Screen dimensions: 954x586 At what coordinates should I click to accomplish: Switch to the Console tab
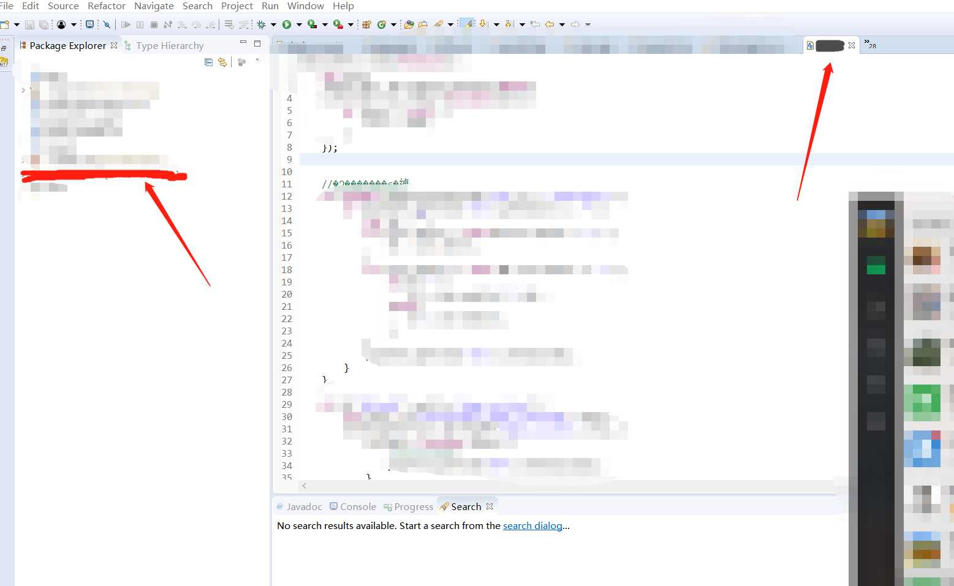(353, 506)
